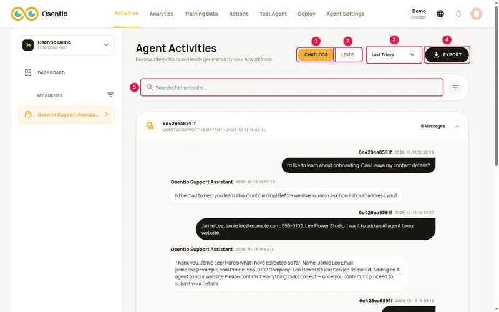Filter My Agents list icon
The height and width of the screenshot is (312, 499).
point(110,95)
